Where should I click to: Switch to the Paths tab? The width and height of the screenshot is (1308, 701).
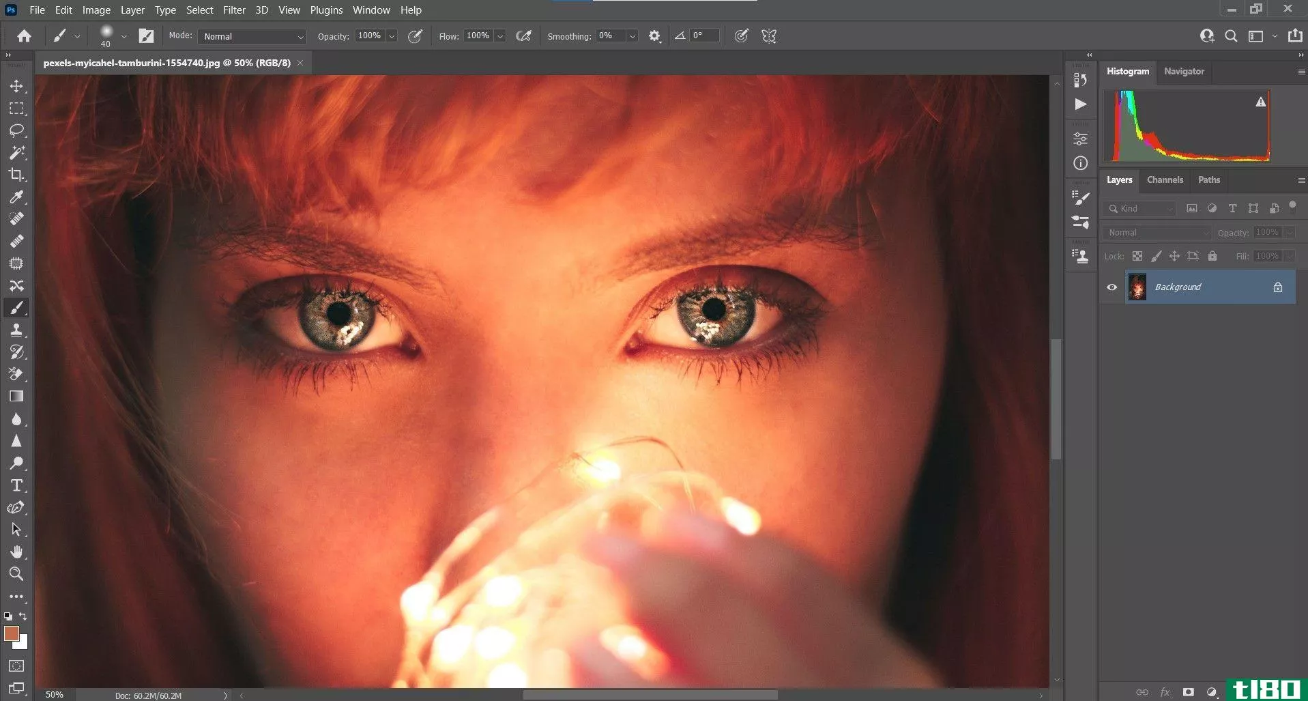pyautogui.click(x=1208, y=180)
